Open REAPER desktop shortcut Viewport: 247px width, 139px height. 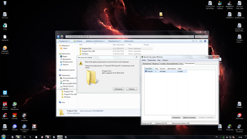click(x=5, y=127)
